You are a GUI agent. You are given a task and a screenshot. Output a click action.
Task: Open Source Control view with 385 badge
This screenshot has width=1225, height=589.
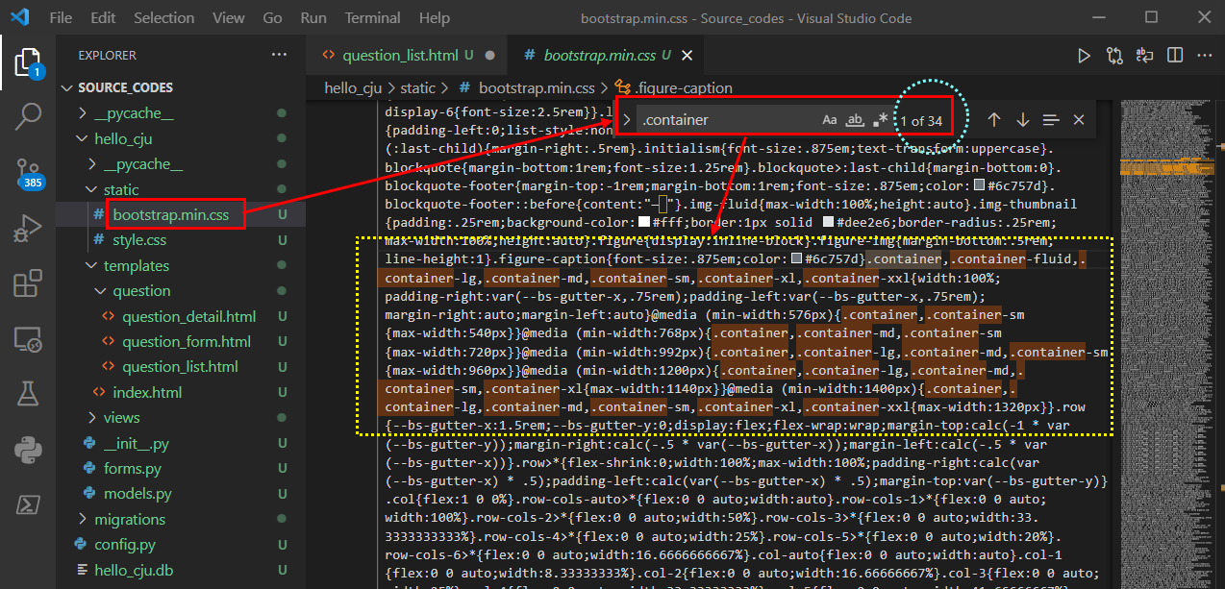28,173
